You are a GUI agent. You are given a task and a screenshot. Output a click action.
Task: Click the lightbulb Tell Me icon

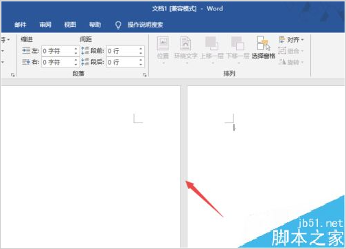[118, 25]
